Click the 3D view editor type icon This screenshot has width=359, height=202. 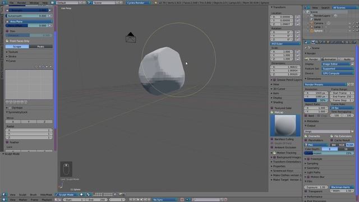pyautogui.click(x=4, y=195)
